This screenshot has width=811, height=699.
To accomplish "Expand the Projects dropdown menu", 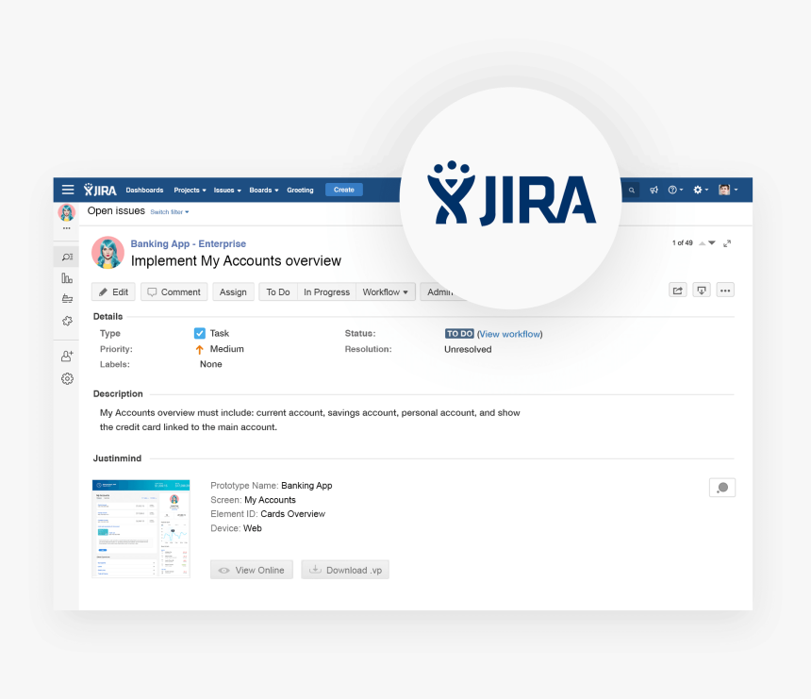I will pyautogui.click(x=190, y=190).
